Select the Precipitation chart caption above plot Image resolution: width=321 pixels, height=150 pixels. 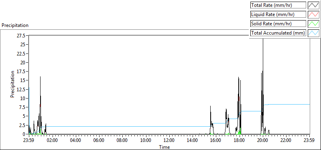point(15,25)
